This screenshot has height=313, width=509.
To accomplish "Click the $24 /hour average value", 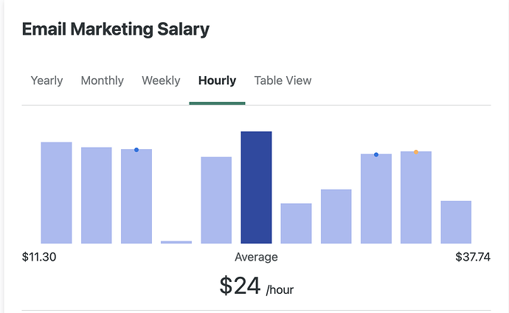I will coord(257,286).
